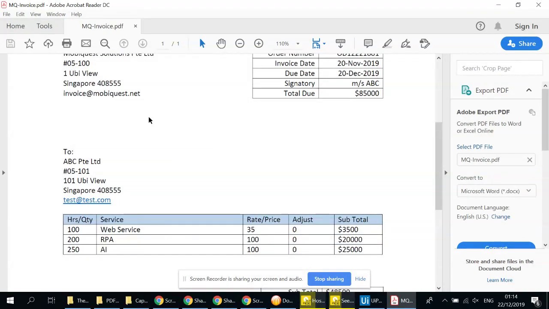Click the $25000 sub total cell
549x309 pixels.
(x=358, y=249)
